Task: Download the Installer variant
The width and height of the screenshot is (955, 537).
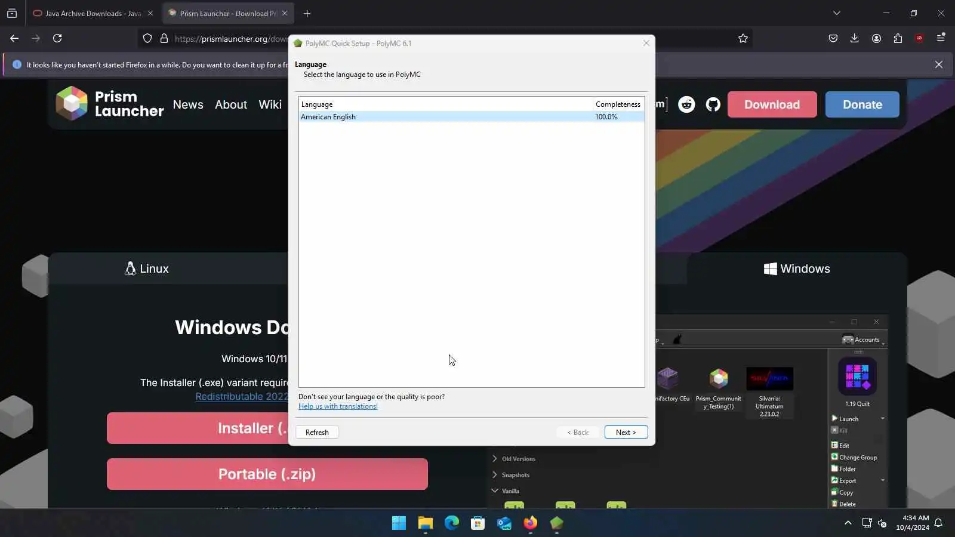Action: (x=198, y=428)
